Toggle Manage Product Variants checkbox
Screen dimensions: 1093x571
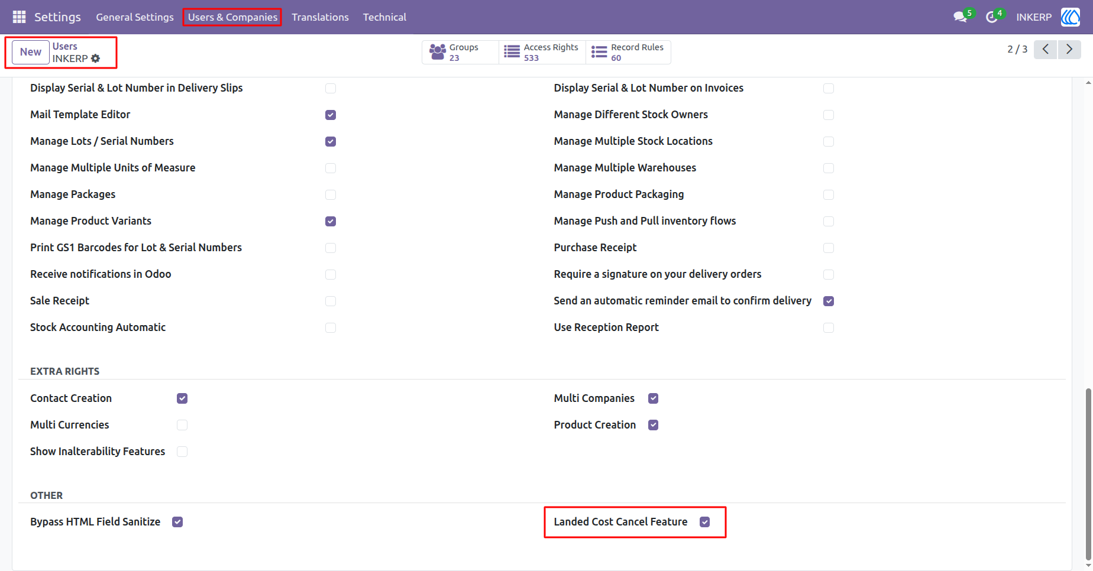pyautogui.click(x=331, y=221)
